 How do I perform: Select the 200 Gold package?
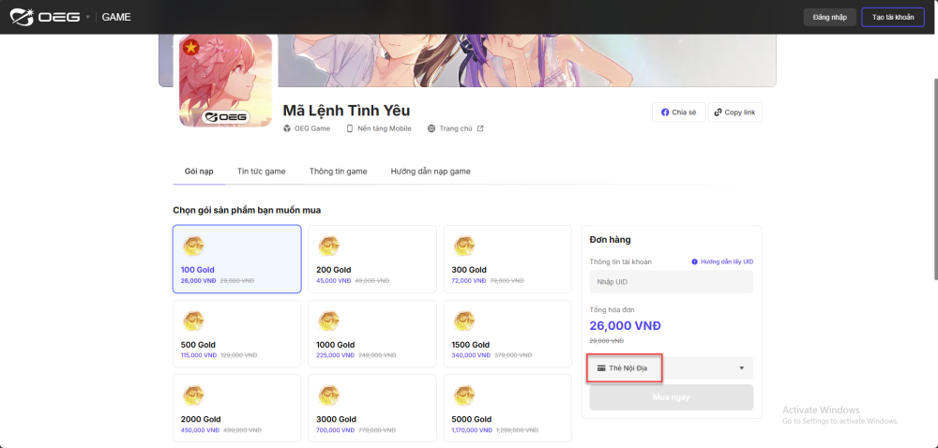pyautogui.click(x=371, y=259)
